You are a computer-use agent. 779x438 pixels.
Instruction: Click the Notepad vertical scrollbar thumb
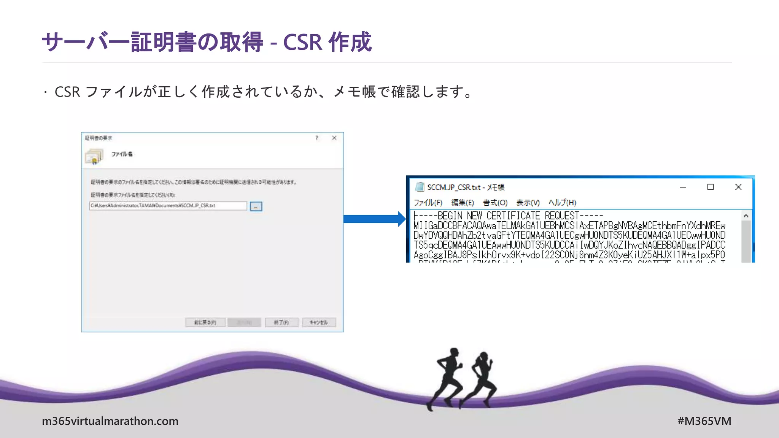tap(746, 241)
